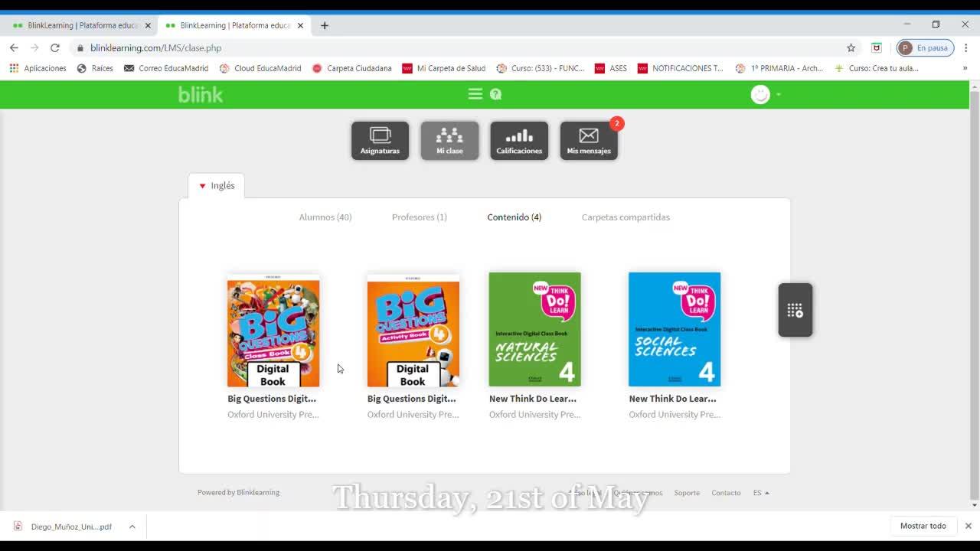980x551 pixels.
Task: Expand options for the downloaded PDF
Action: [x=132, y=527]
